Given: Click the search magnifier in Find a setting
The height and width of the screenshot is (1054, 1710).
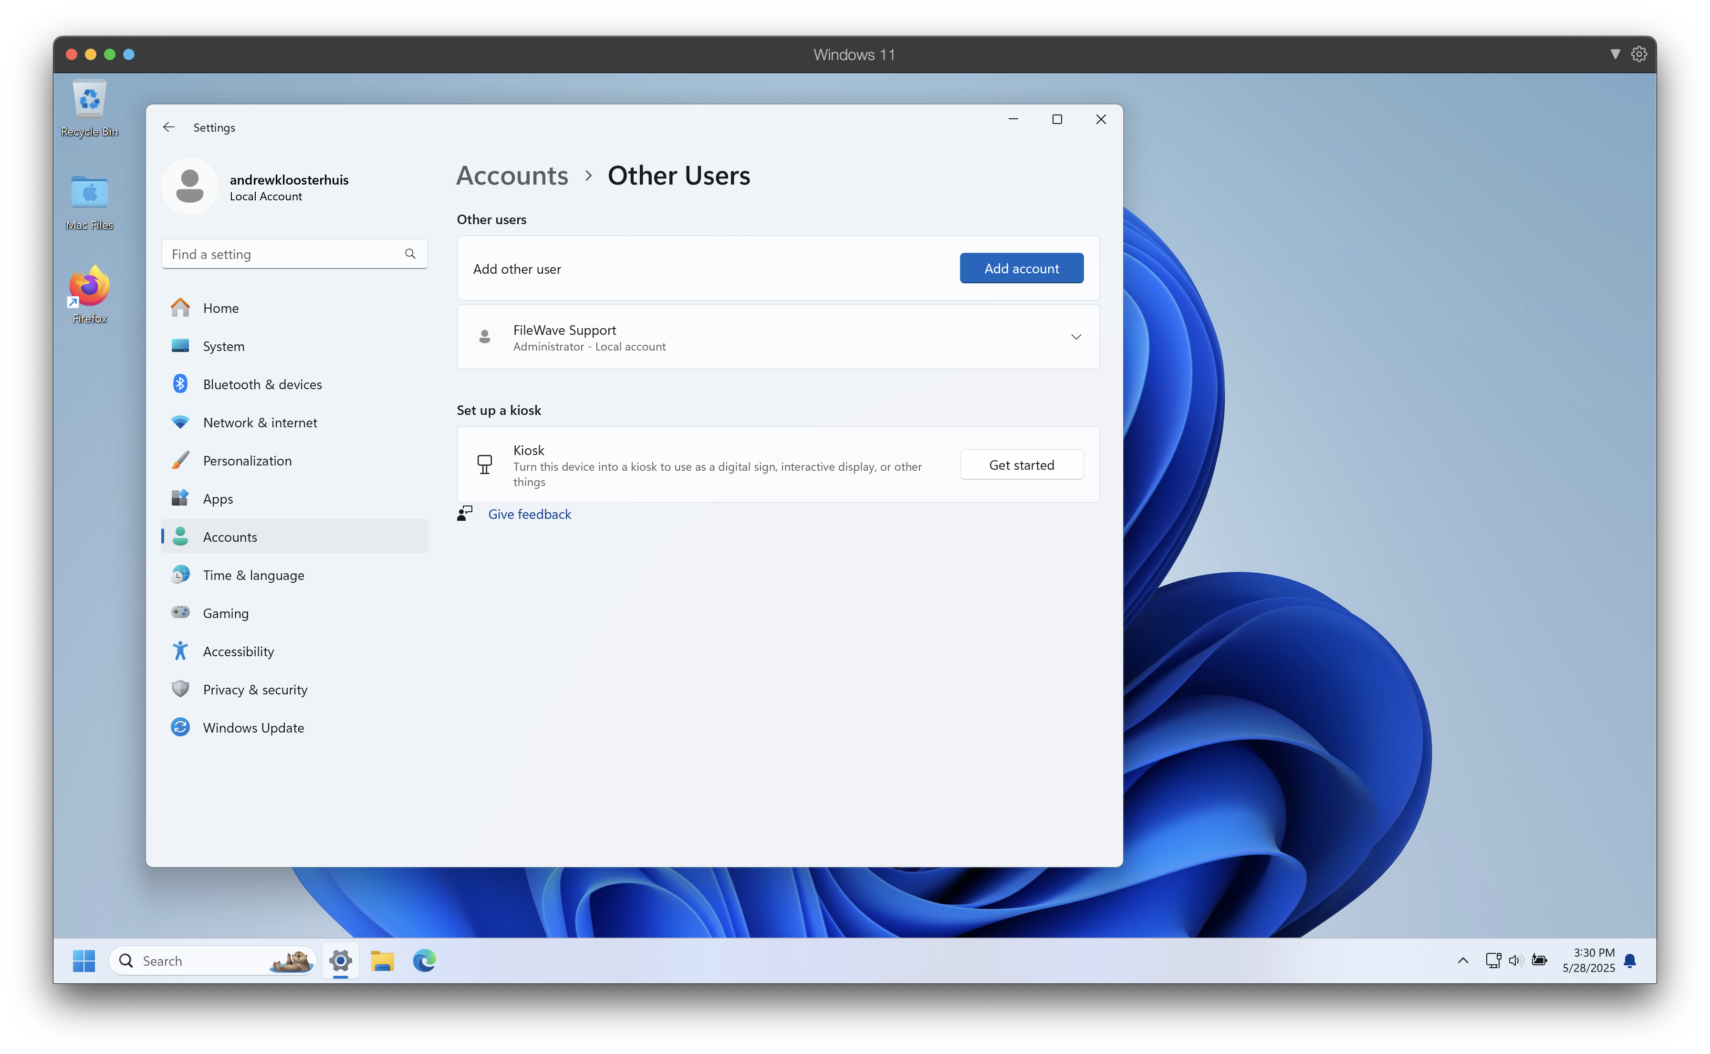Looking at the screenshot, I should pos(410,254).
